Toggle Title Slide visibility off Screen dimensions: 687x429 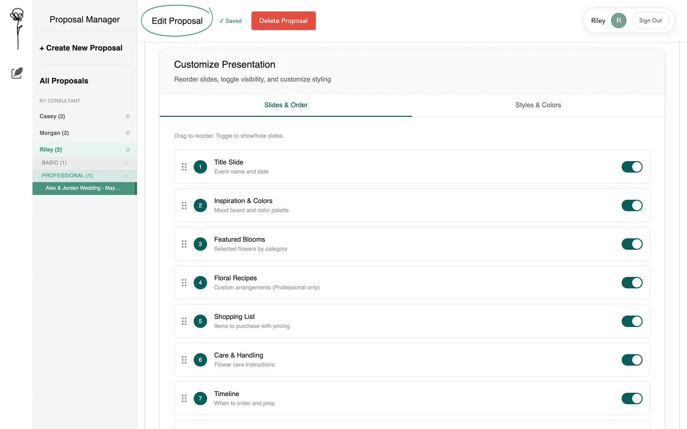pos(632,167)
